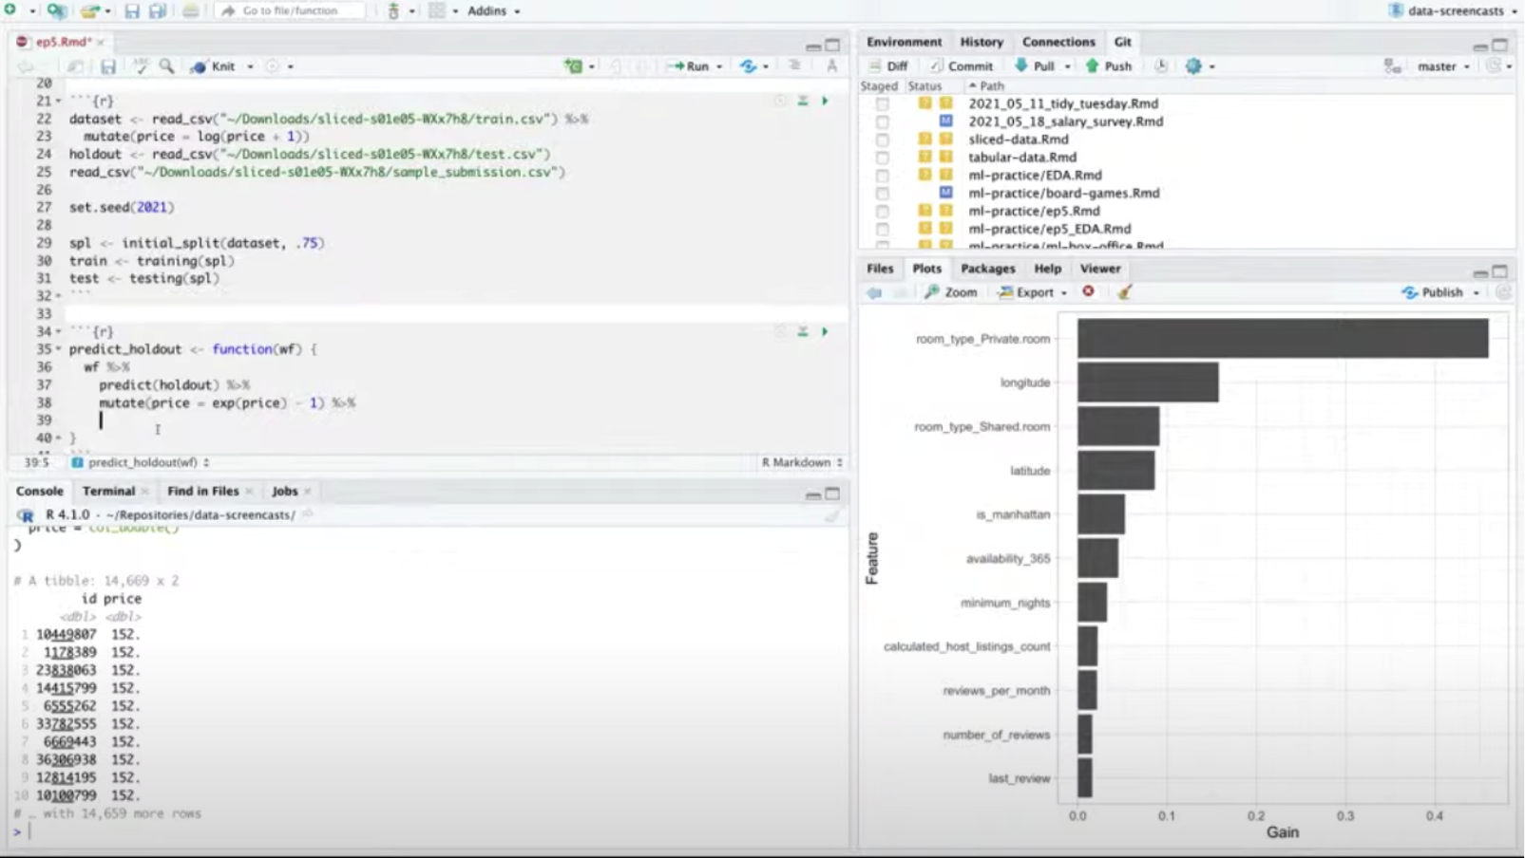Switch to the Connections tab
The height and width of the screenshot is (858, 1525).
(x=1058, y=42)
